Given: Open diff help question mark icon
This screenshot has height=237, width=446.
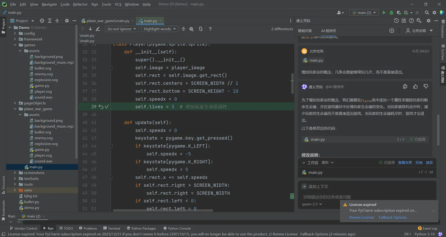Looking at the screenshot, I should pos(210,29).
